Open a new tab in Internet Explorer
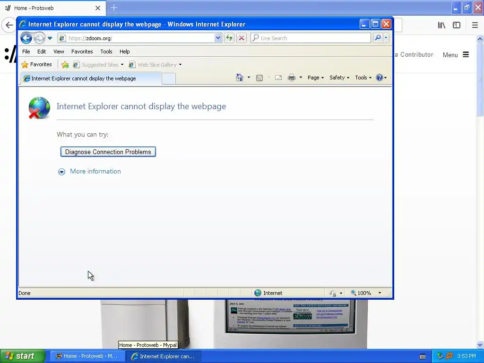The image size is (484, 363). 169,79
